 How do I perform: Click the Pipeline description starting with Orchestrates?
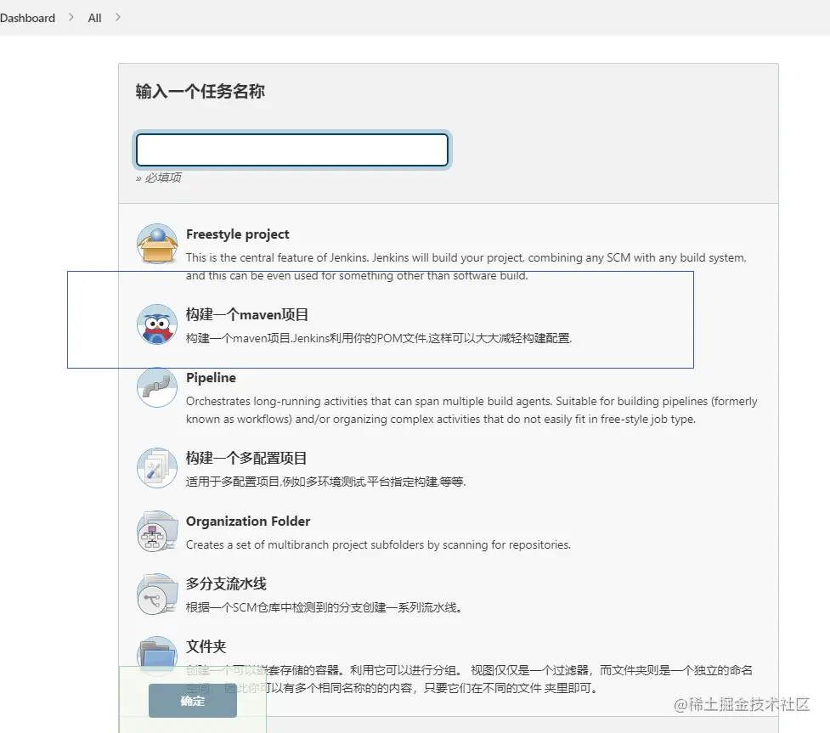[x=471, y=409]
